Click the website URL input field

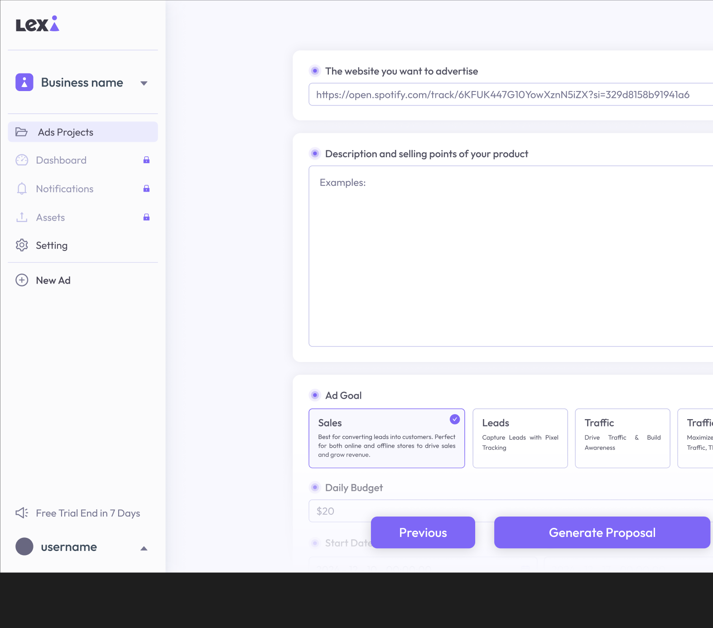(511, 94)
